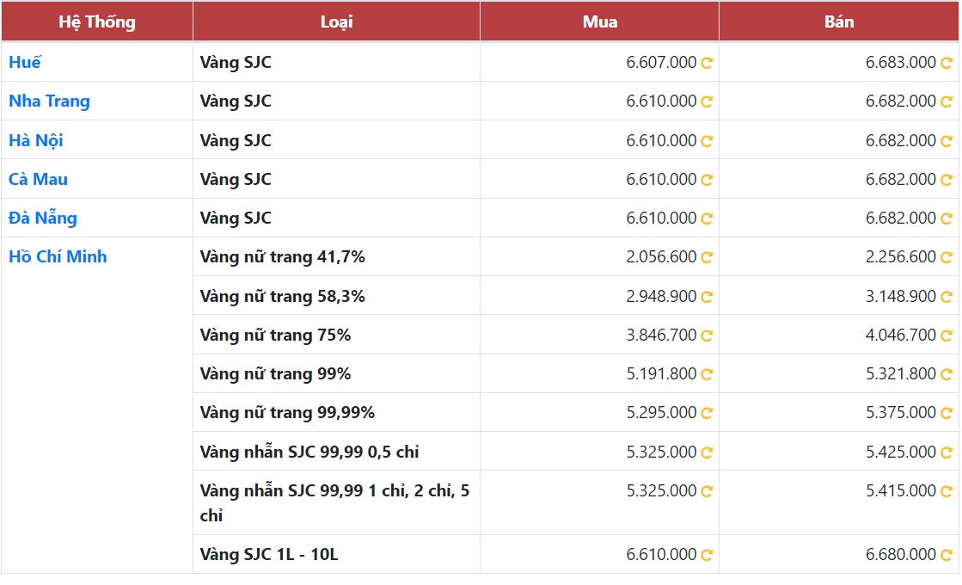Click the Mua column header

tap(599, 22)
